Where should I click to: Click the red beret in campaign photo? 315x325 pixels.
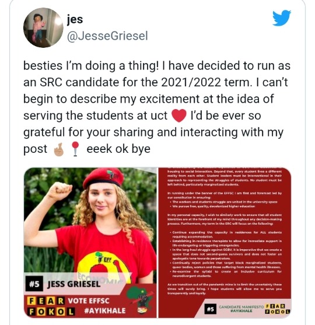[103, 177]
